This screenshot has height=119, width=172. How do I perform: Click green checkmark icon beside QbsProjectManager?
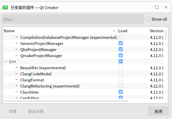click(17, 49)
